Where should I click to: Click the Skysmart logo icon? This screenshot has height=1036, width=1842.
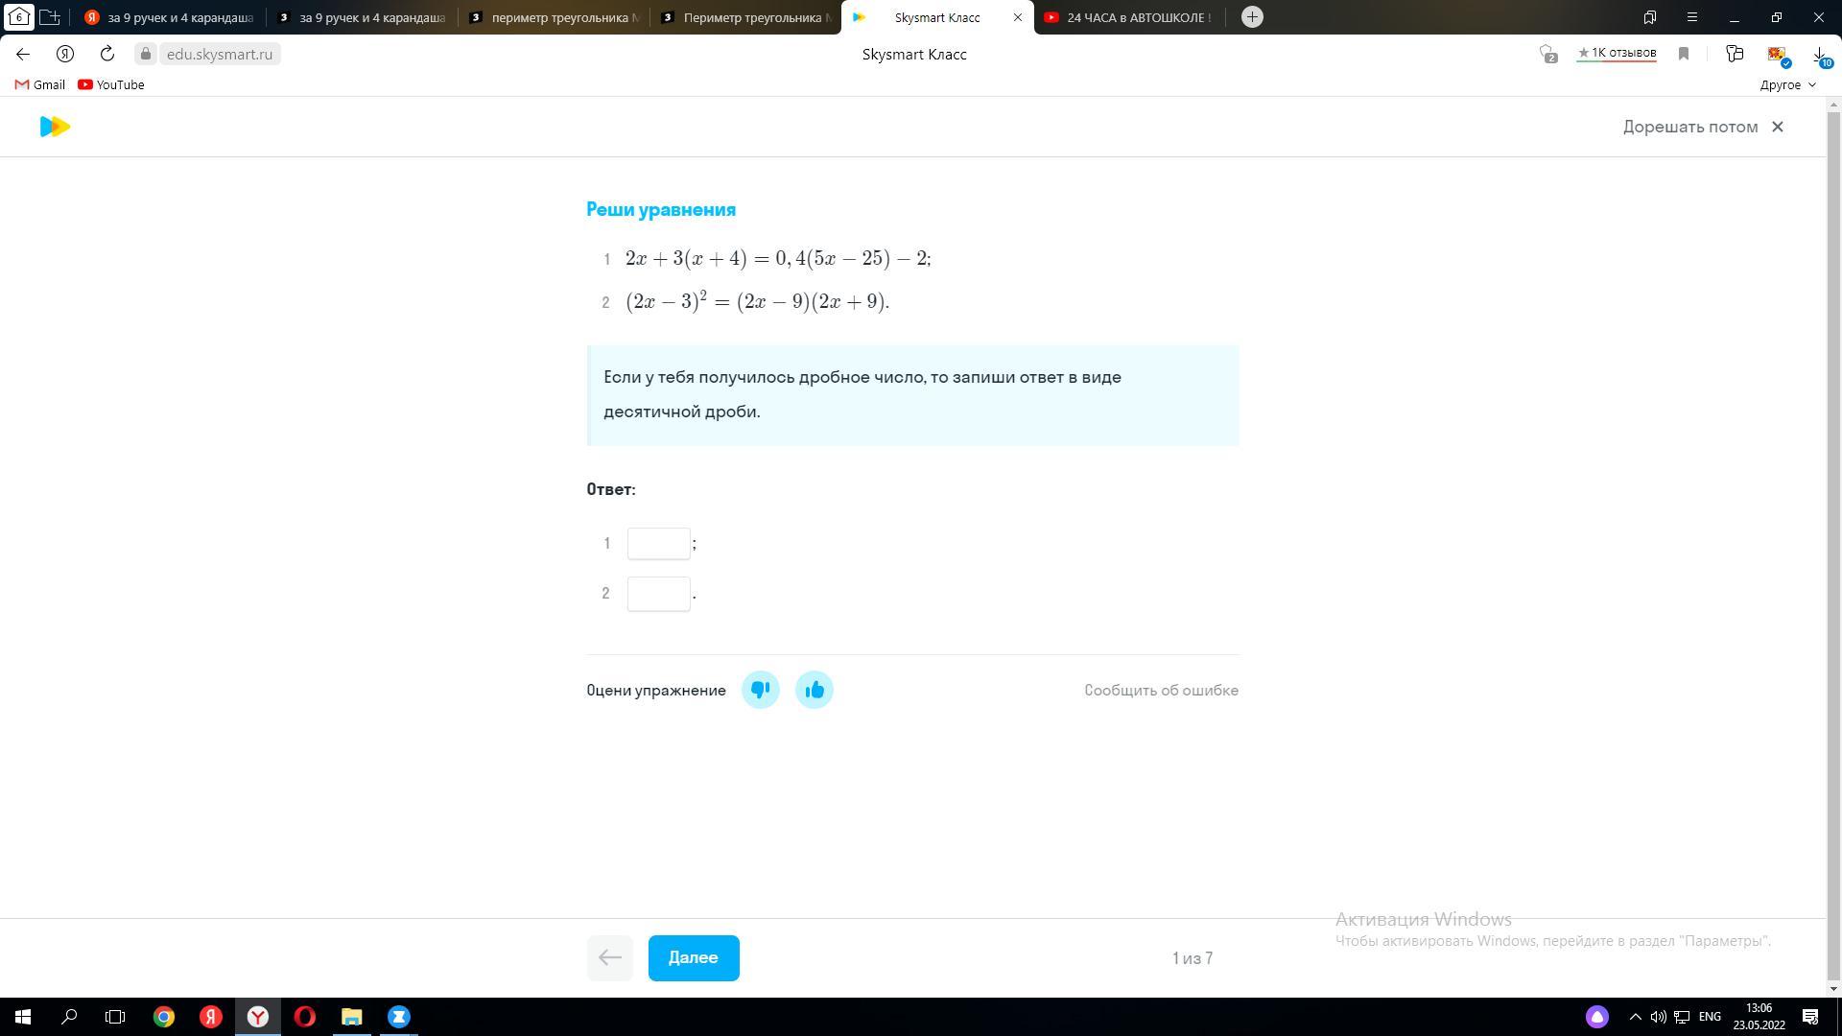[x=55, y=127]
